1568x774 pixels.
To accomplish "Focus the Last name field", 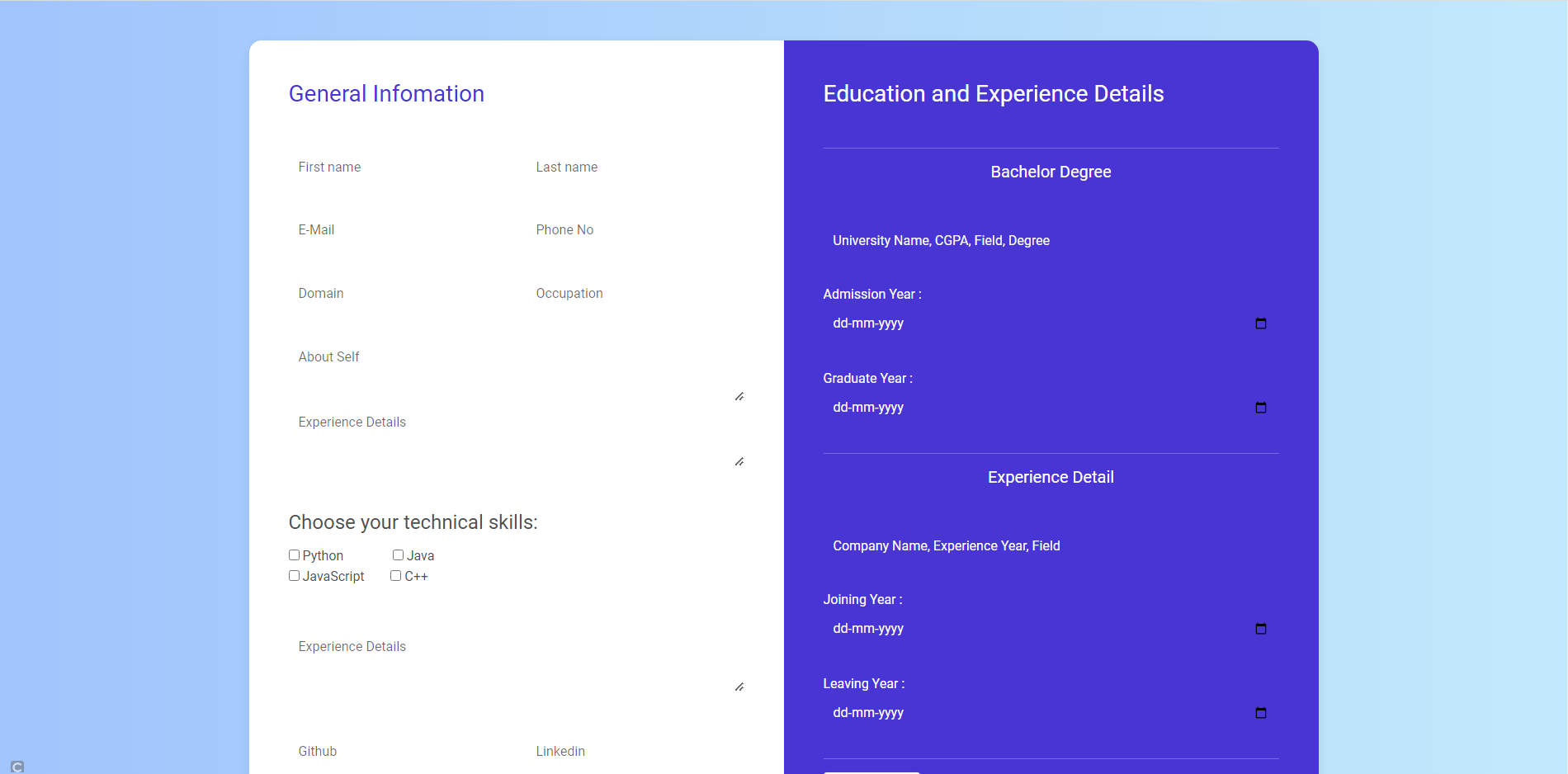I will click(635, 168).
